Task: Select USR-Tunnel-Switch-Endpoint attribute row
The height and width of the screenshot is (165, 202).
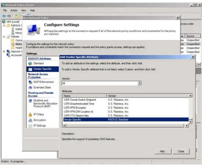Action: [x=126, y=100]
